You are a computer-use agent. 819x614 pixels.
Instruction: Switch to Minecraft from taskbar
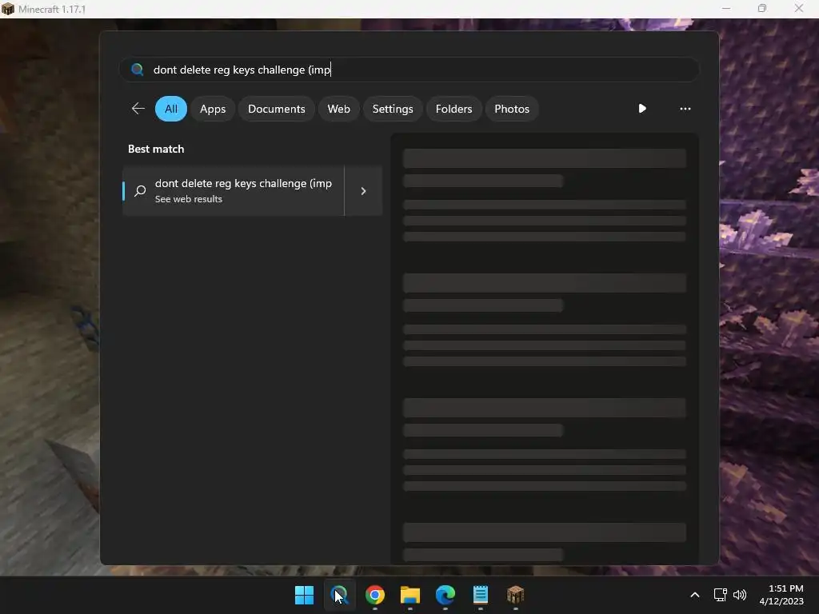coord(516,595)
